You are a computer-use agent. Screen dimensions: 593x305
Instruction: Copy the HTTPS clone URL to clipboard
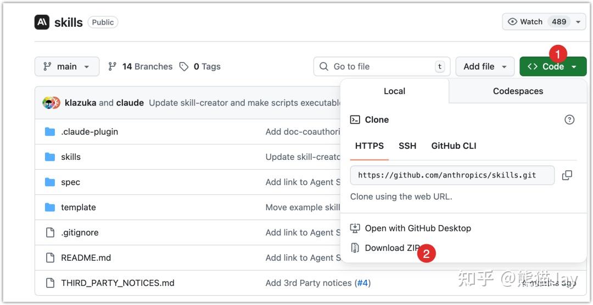567,175
